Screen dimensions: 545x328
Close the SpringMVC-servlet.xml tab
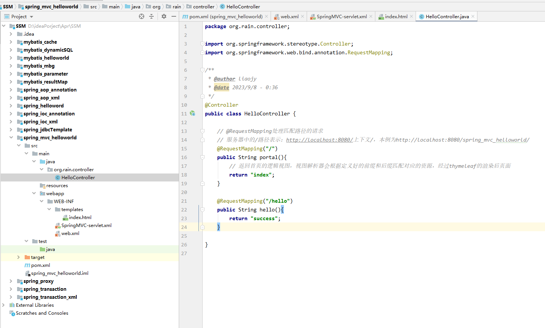371,16
